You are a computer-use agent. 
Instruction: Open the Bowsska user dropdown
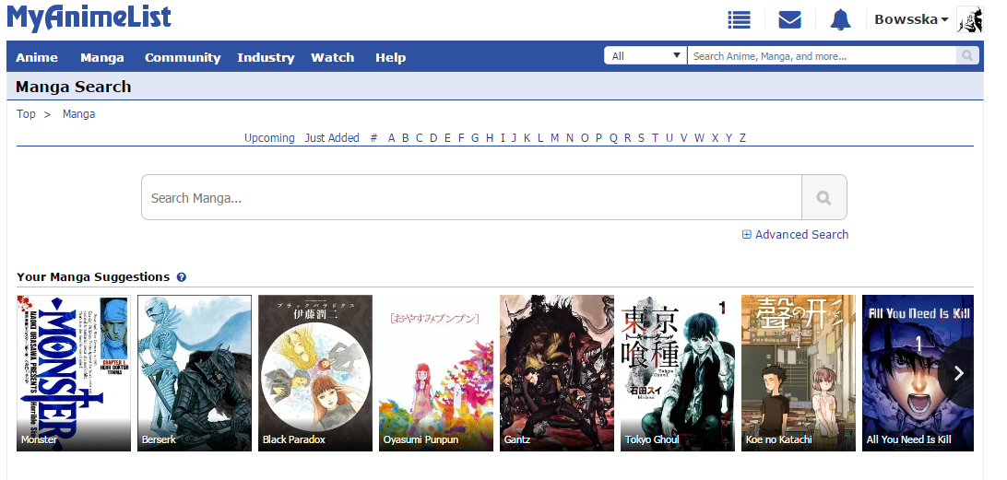click(911, 20)
